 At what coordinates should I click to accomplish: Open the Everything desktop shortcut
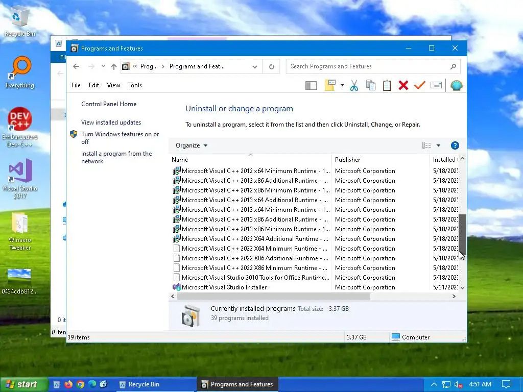point(20,72)
